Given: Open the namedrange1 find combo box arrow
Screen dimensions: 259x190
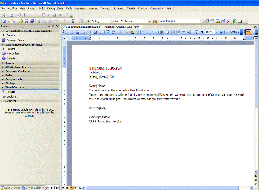Looking at the screenshot, I should pos(201,21).
